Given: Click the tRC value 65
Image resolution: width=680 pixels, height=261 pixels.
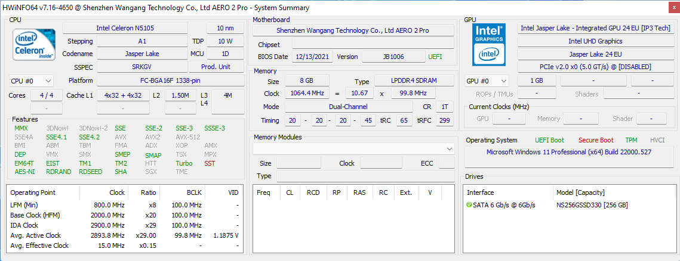Looking at the screenshot, I should 404,120.
